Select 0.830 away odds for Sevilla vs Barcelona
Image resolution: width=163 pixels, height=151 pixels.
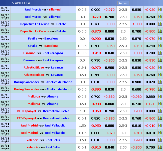tap(109, 38)
